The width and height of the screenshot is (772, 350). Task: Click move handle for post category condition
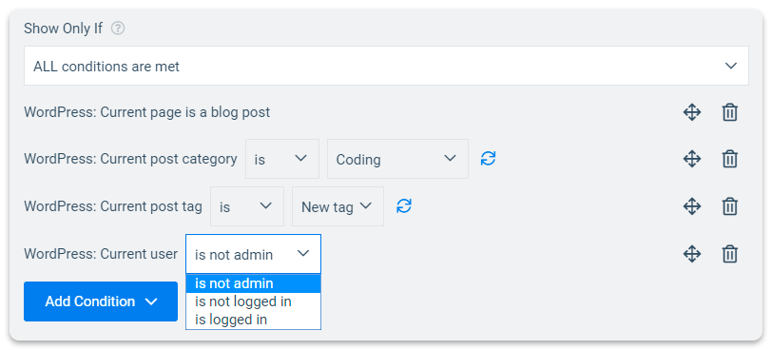[x=692, y=159]
